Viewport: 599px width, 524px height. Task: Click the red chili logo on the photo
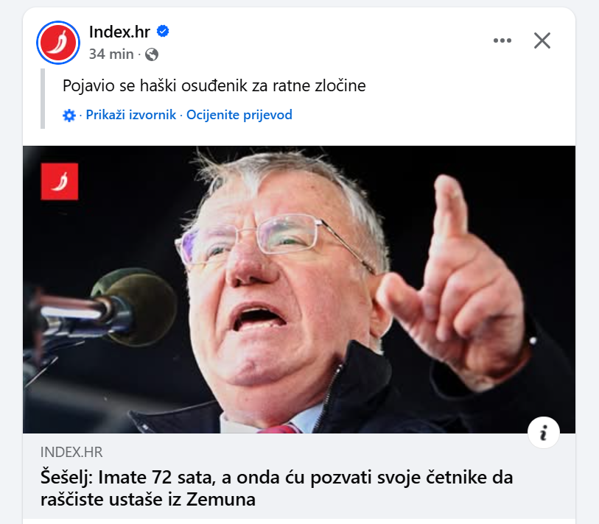pyautogui.click(x=60, y=181)
